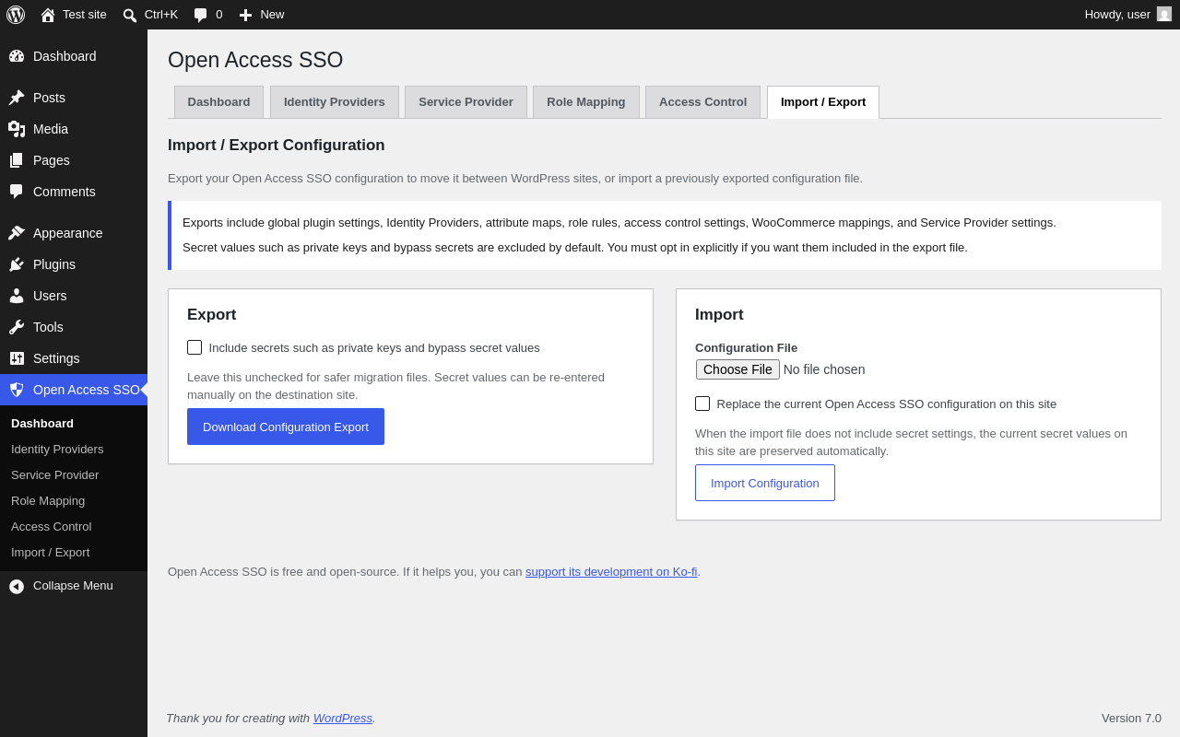Click the New label in admin bar
Screen dimensions: 1180x737
pyautogui.click(x=272, y=15)
